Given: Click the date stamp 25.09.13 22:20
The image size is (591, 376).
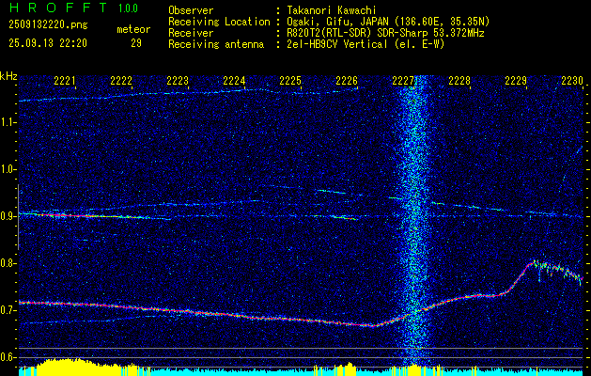Looking at the screenshot, I should point(48,43).
